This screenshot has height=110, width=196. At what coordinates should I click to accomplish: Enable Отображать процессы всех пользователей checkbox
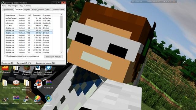(x=6, y=56)
